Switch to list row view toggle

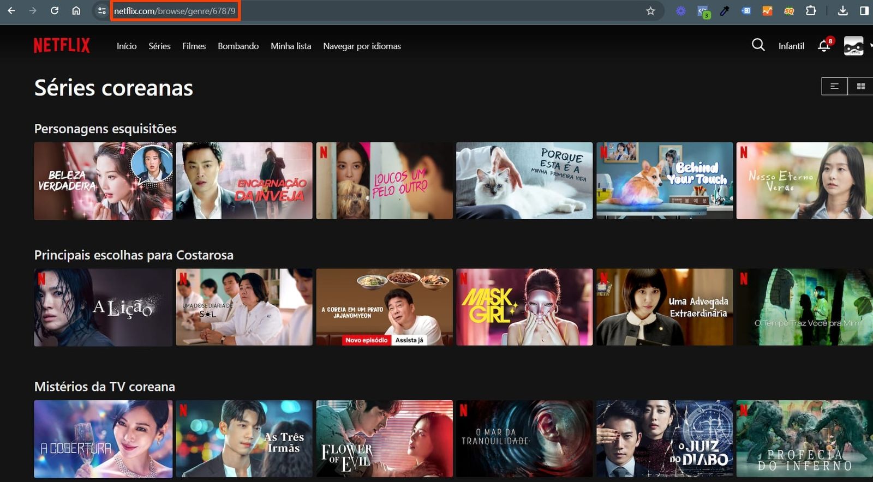tap(835, 86)
